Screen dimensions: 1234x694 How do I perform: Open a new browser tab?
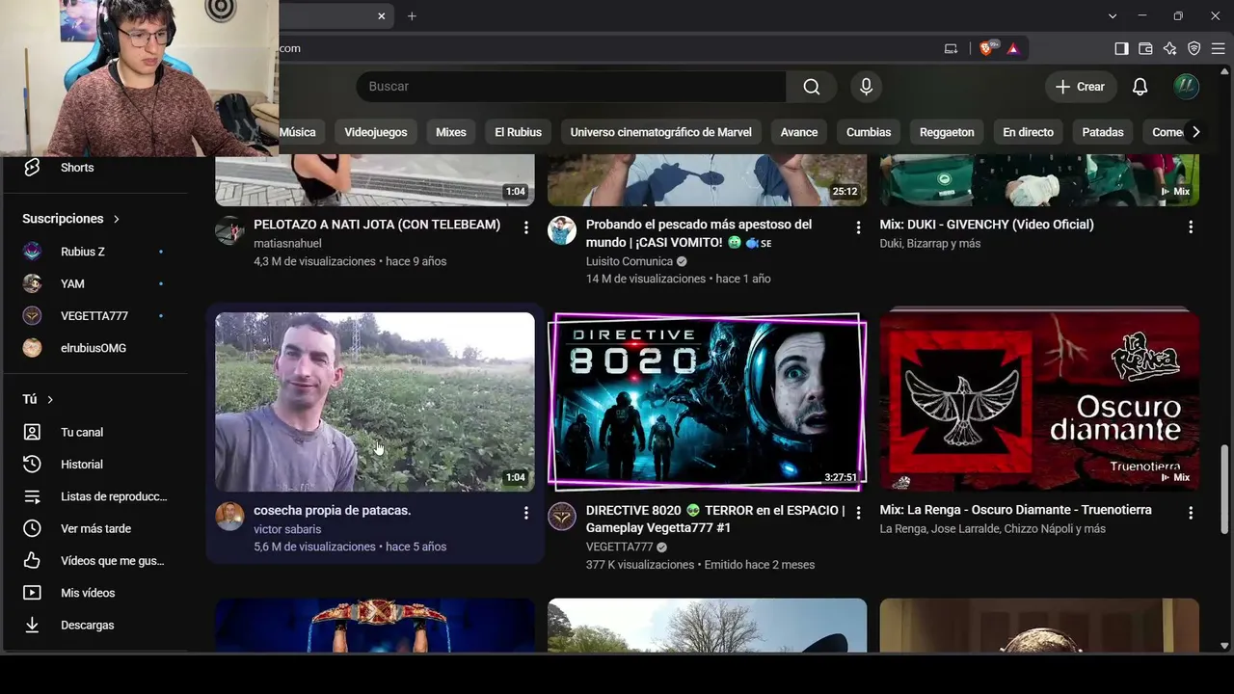(412, 16)
